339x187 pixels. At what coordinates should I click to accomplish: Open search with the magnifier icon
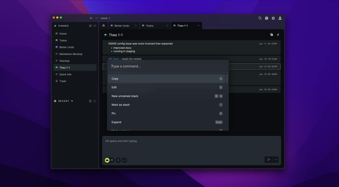(260, 18)
